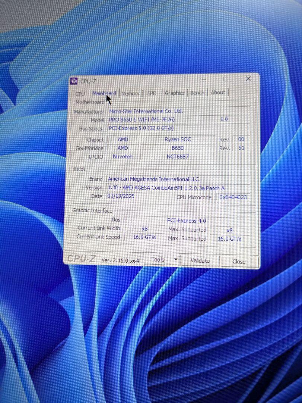
Task: Click BIOS Brand American Megatrends field
Action: click(178, 179)
